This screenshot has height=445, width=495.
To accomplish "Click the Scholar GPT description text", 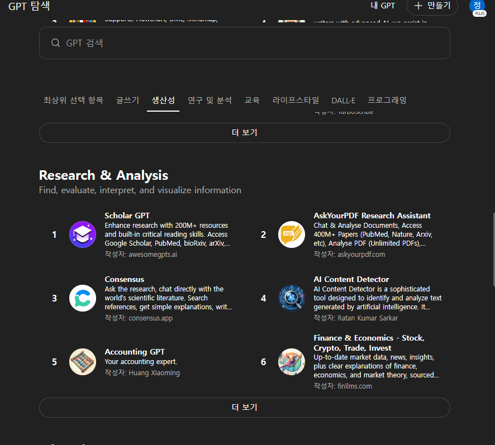I will [167, 235].
